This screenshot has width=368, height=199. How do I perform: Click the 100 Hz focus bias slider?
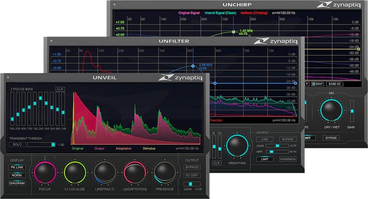click(12, 109)
